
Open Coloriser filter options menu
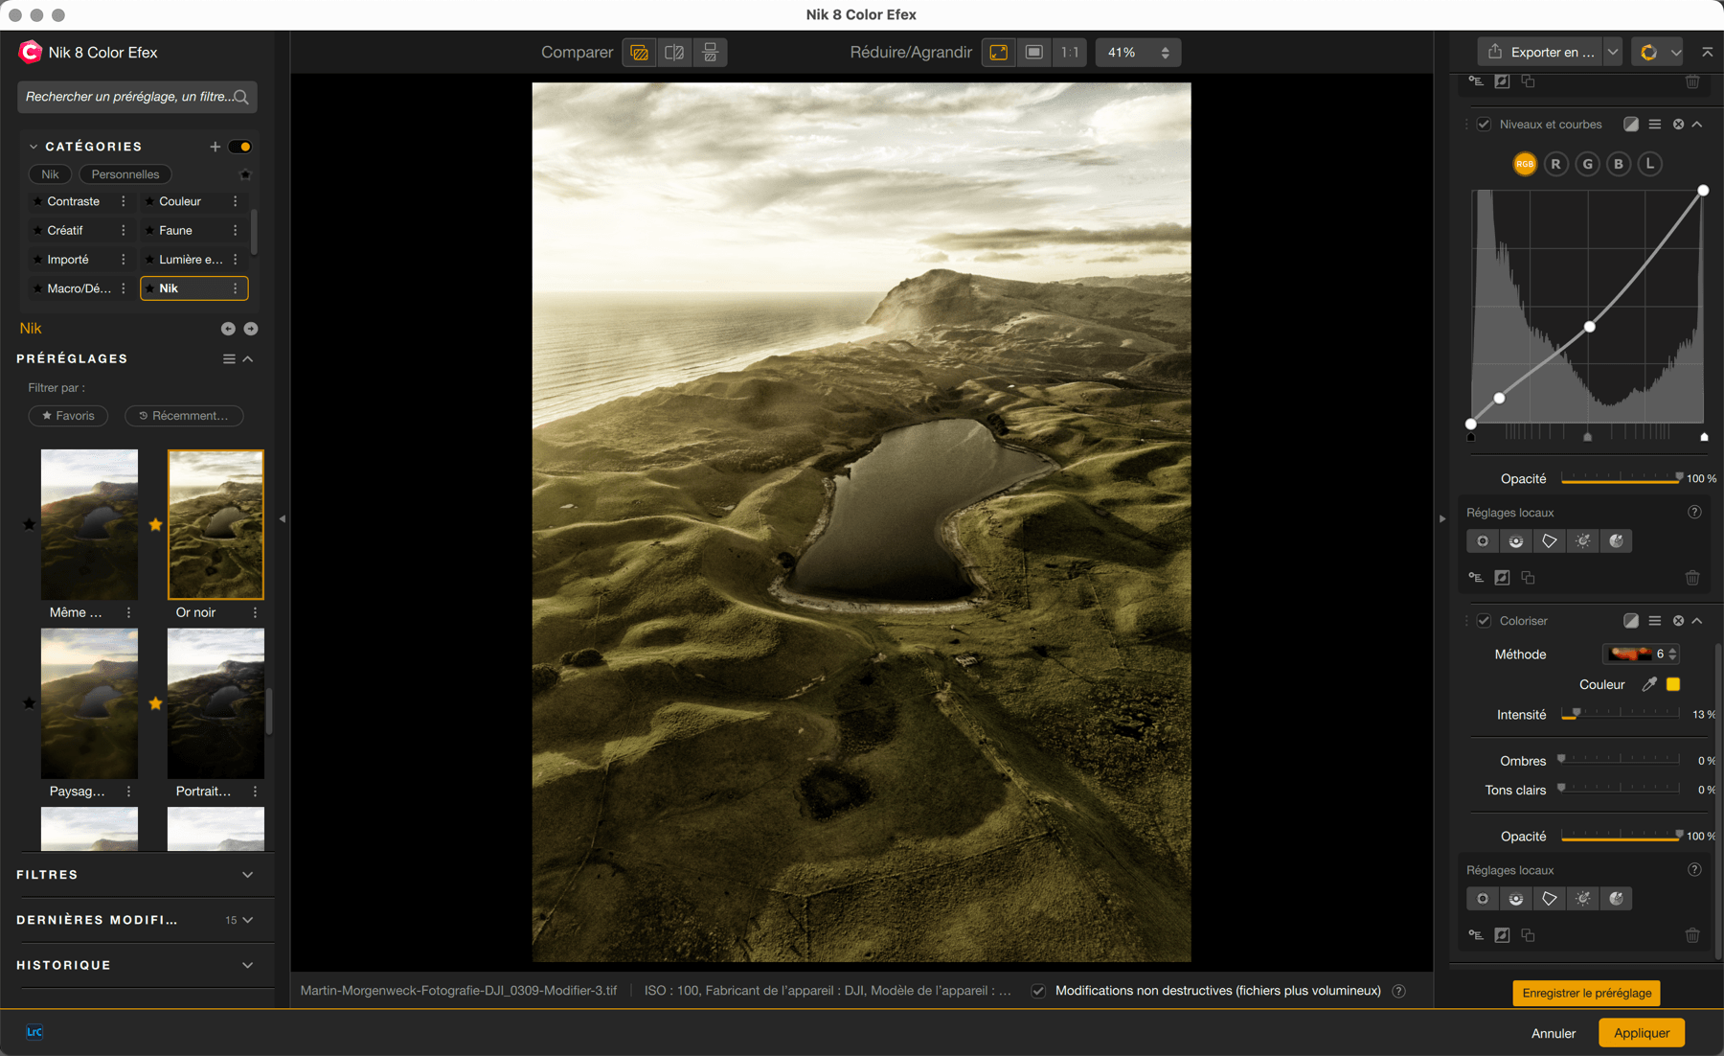[x=1655, y=621]
